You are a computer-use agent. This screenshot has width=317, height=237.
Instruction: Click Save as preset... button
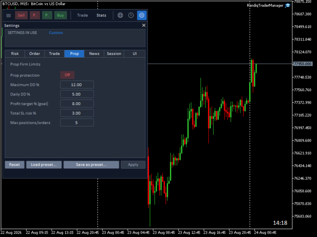91,165
